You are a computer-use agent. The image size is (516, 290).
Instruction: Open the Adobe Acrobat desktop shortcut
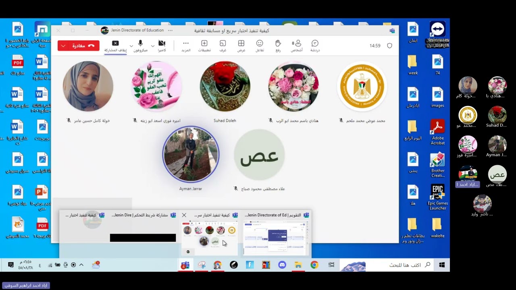[437, 132]
